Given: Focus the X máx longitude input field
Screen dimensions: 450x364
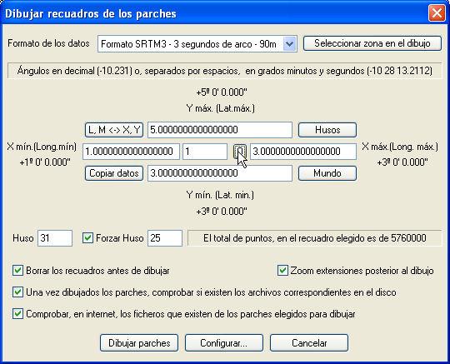Looking at the screenshot, I should point(303,152).
